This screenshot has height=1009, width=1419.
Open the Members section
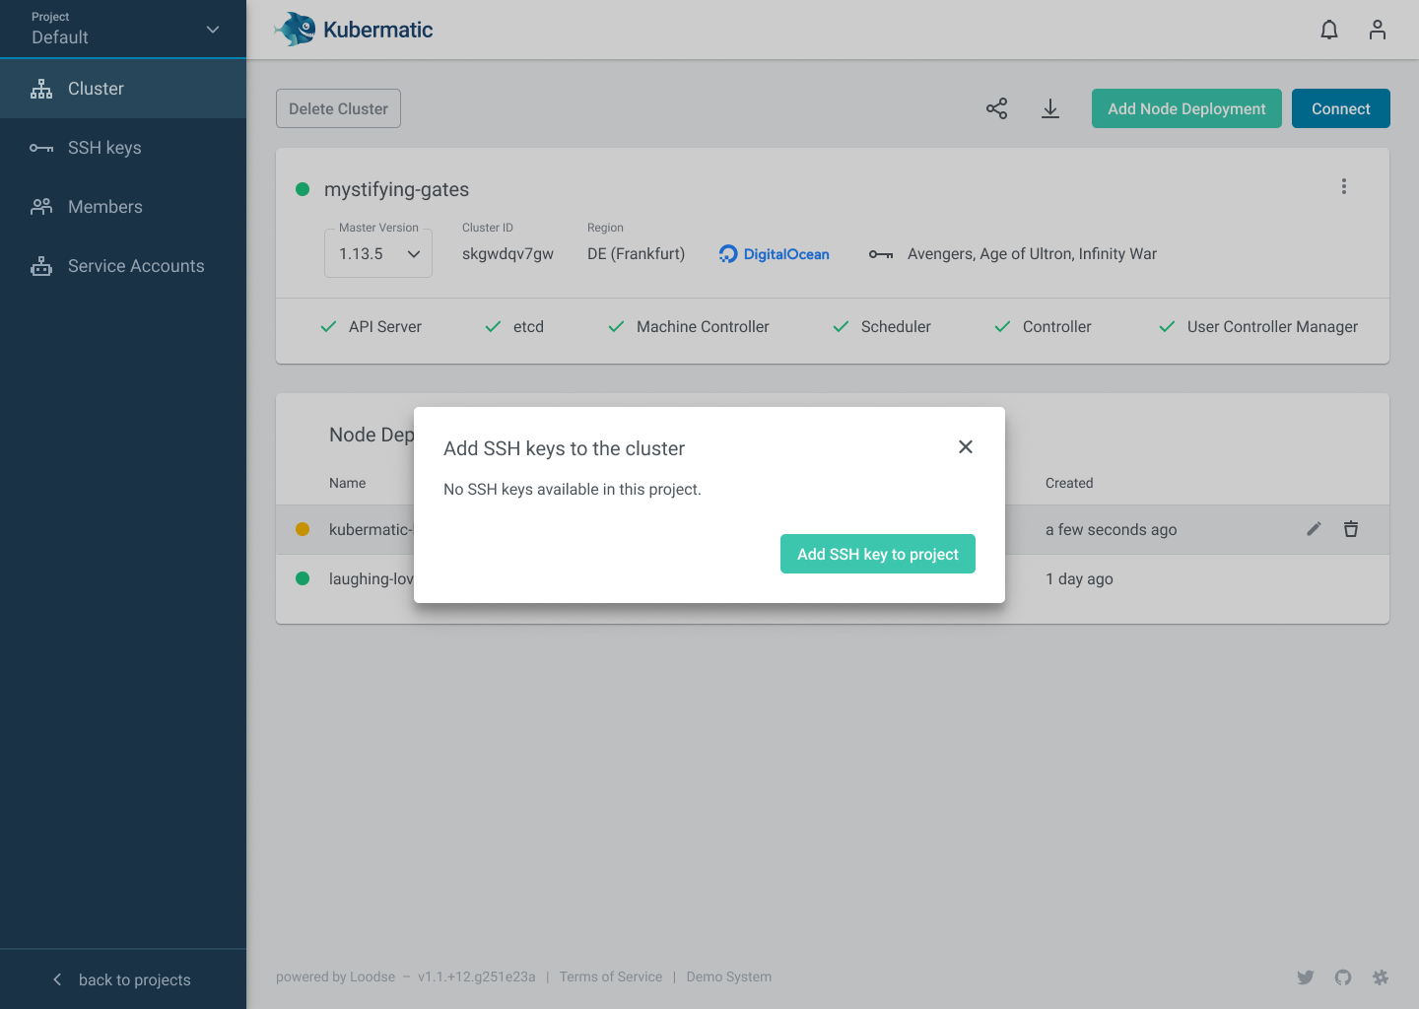coord(105,206)
